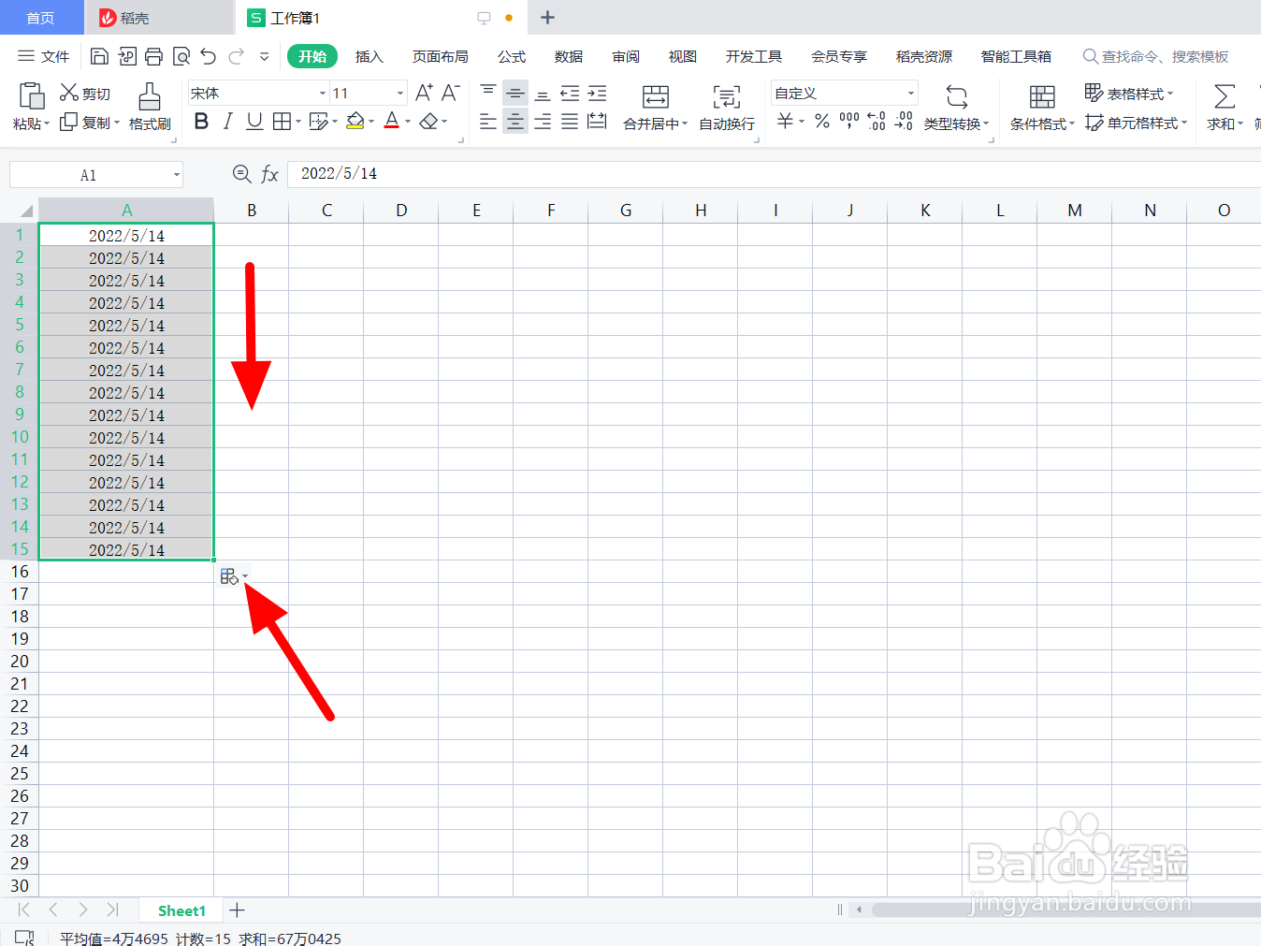Select the column A header
Viewport: 1261px width, 946px height.
126,211
